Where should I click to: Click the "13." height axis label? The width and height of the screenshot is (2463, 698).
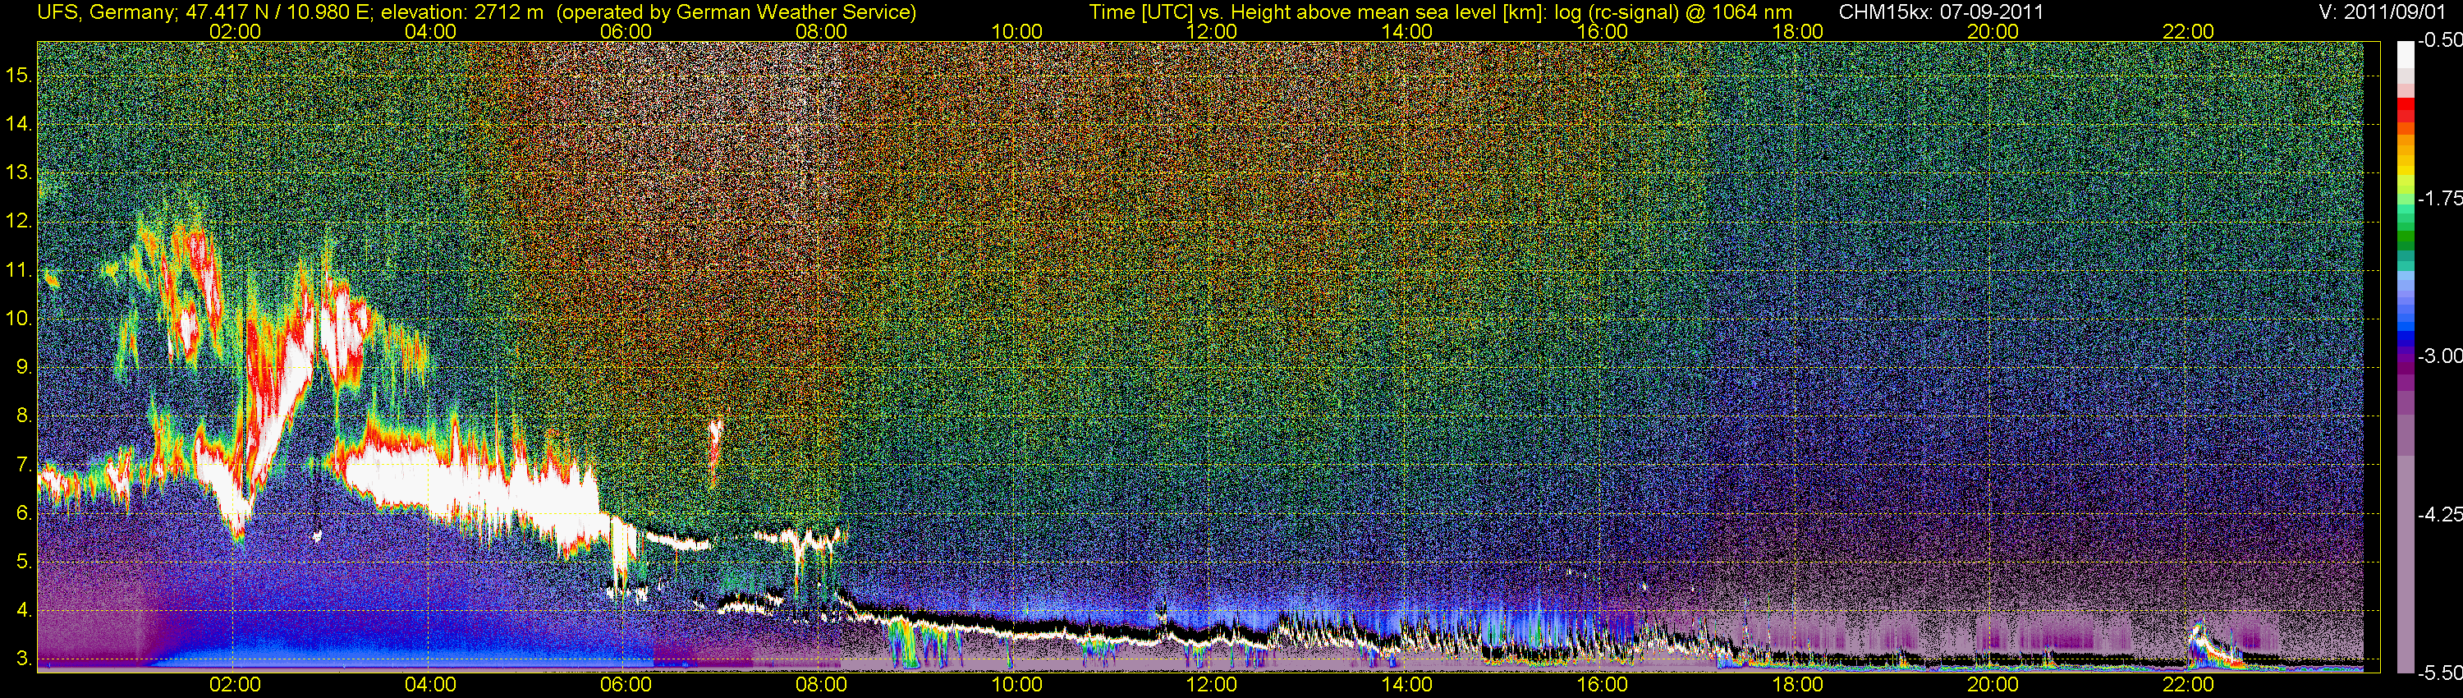coord(19,173)
